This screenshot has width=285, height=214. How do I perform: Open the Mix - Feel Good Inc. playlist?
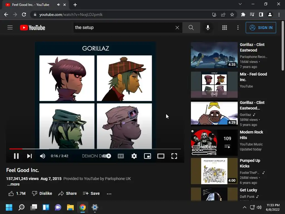tap(214, 85)
